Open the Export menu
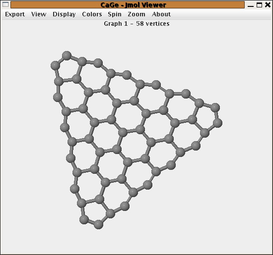 (x=15, y=14)
